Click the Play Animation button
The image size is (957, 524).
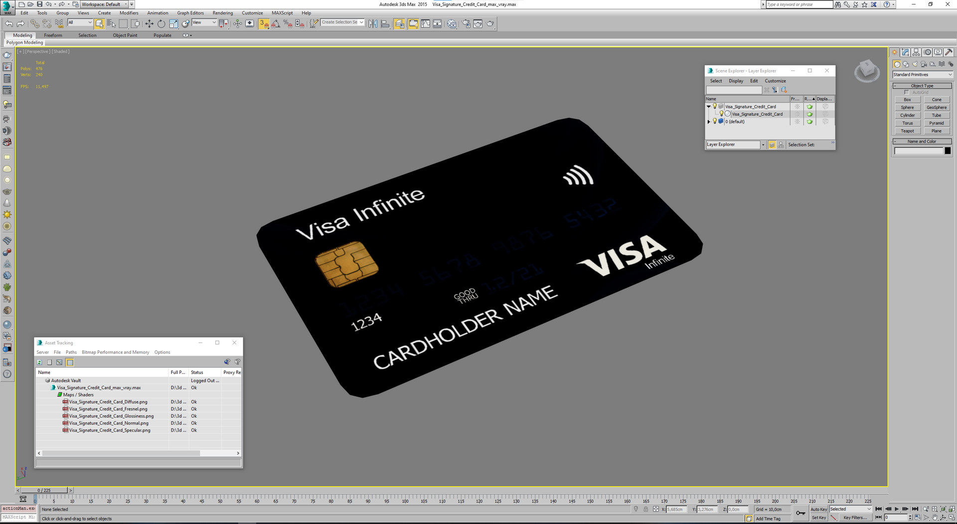(x=897, y=509)
